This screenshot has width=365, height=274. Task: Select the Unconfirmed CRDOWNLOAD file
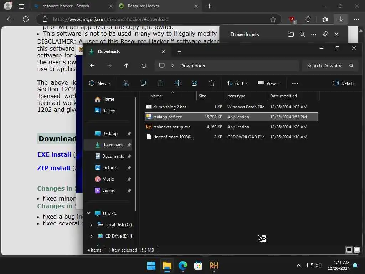click(x=231, y=137)
